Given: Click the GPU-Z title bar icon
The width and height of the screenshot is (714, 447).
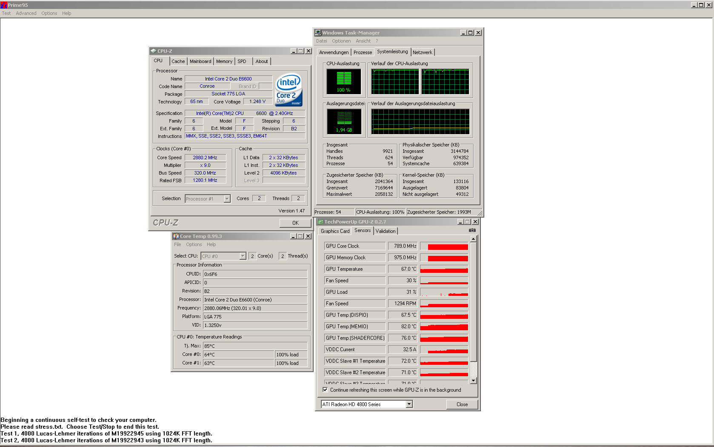Looking at the screenshot, I should [x=321, y=222].
